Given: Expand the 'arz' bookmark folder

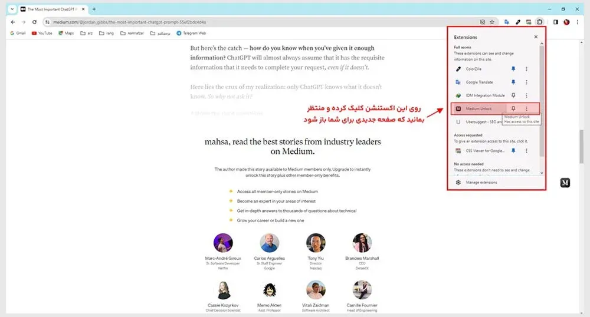Looking at the screenshot, I should (x=87, y=33).
